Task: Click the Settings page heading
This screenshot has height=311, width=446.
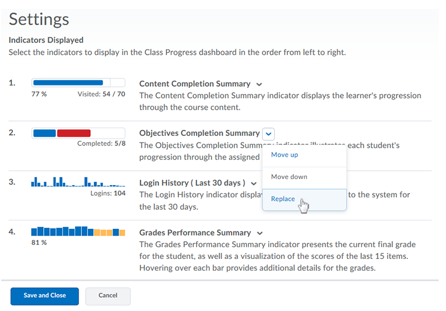Action: click(x=39, y=20)
